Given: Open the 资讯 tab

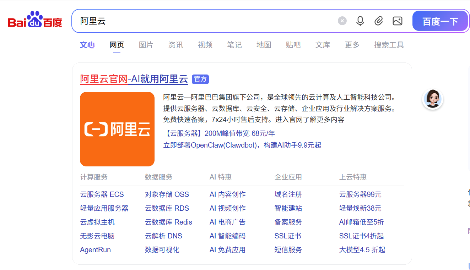Looking at the screenshot, I should 175,45.
